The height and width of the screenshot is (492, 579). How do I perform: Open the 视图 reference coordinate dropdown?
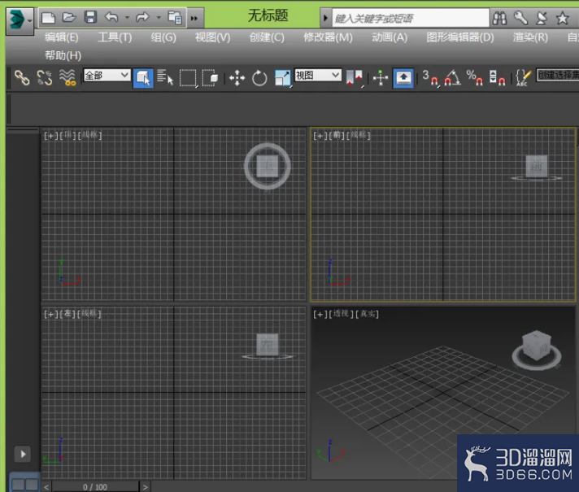coord(318,76)
